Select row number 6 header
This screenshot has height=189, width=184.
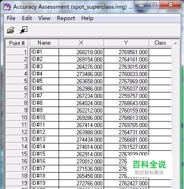[17, 88]
